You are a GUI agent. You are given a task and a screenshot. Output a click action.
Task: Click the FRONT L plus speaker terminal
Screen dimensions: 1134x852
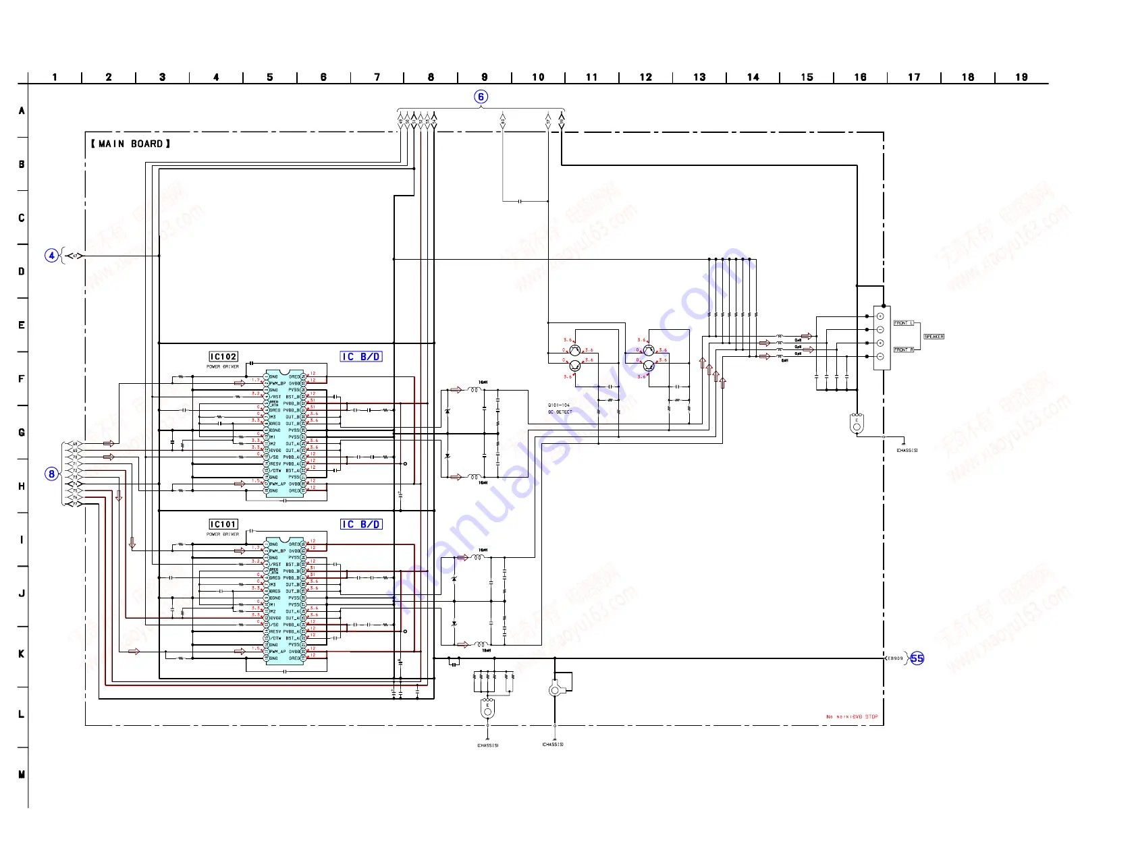click(x=880, y=316)
